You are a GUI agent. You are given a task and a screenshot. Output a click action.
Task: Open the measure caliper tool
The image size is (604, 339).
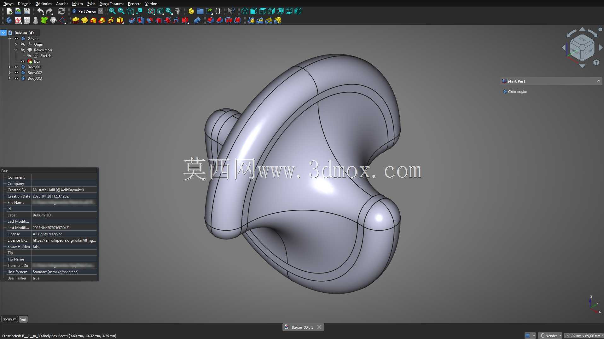[178, 11]
